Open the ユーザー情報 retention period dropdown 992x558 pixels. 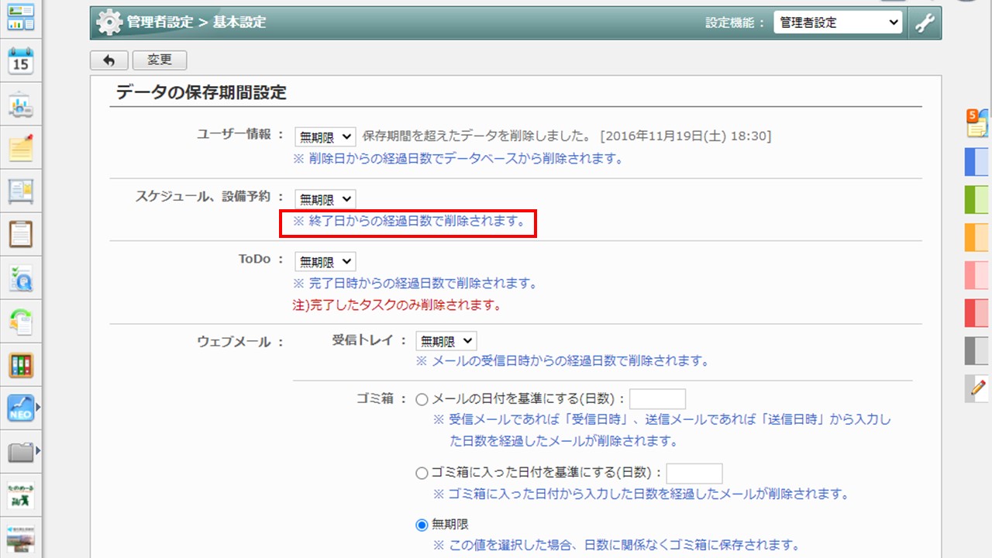point(325,136)
